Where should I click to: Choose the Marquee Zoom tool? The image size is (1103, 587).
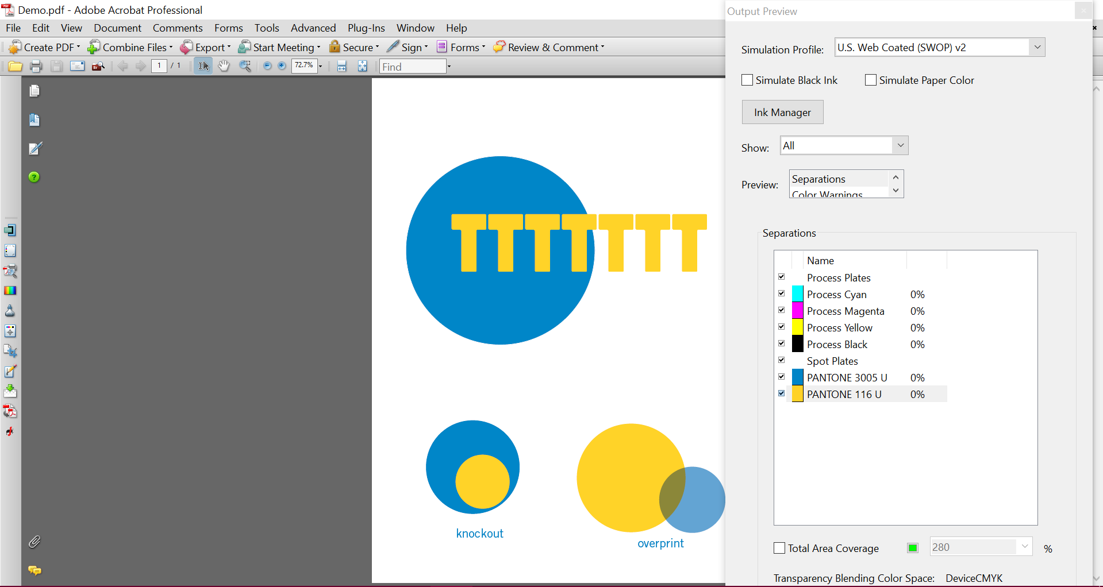245,67
